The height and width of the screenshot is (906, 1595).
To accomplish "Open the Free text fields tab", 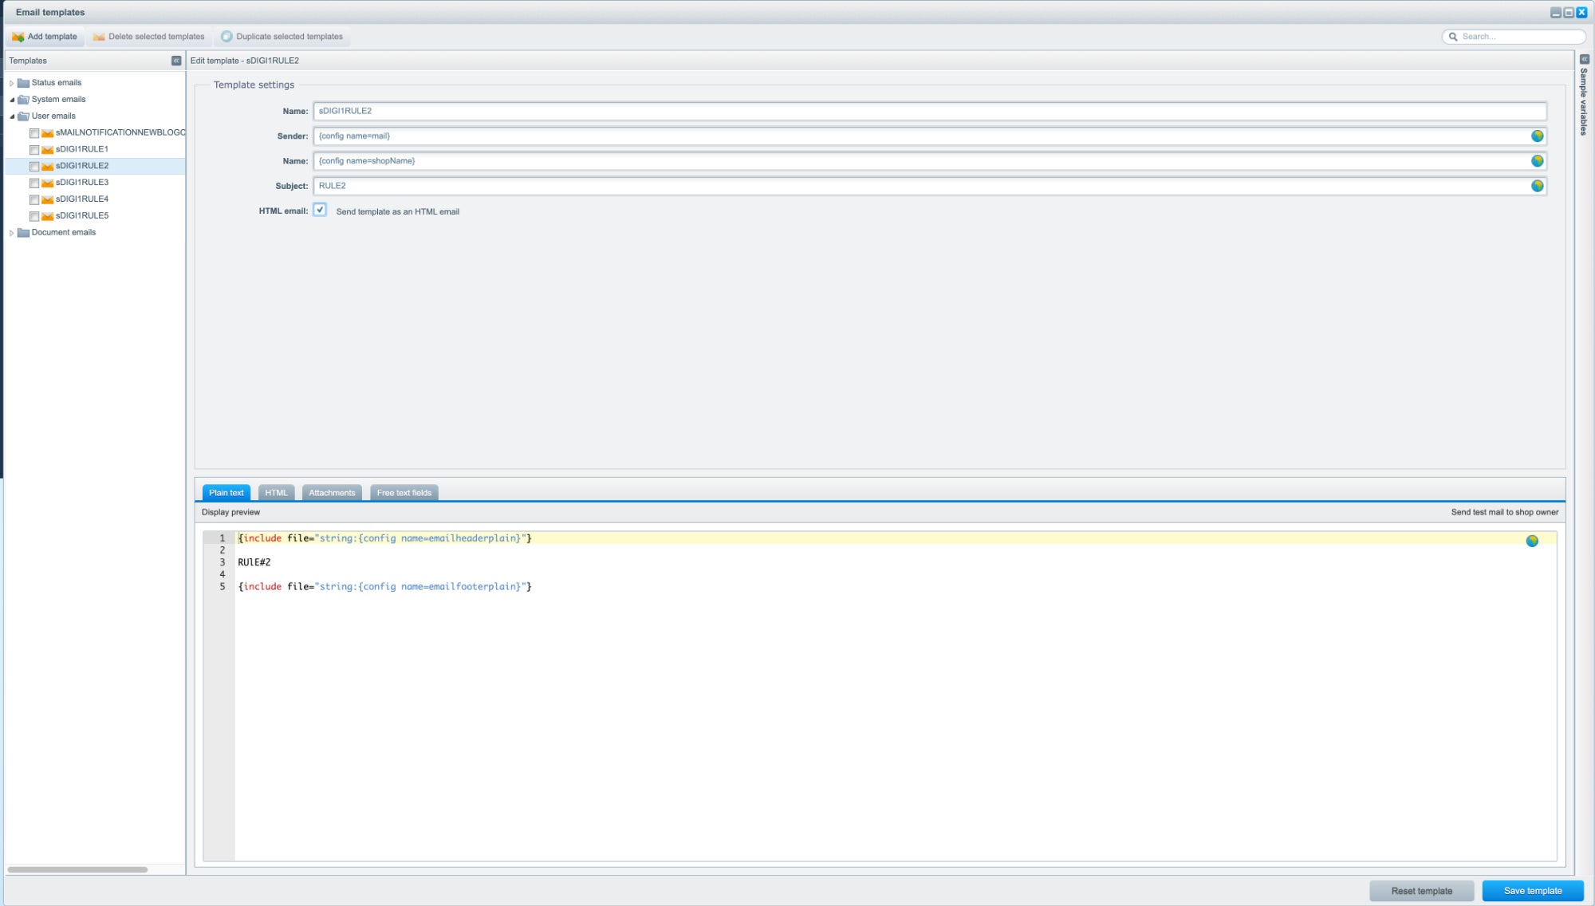I will click(404, 493).
